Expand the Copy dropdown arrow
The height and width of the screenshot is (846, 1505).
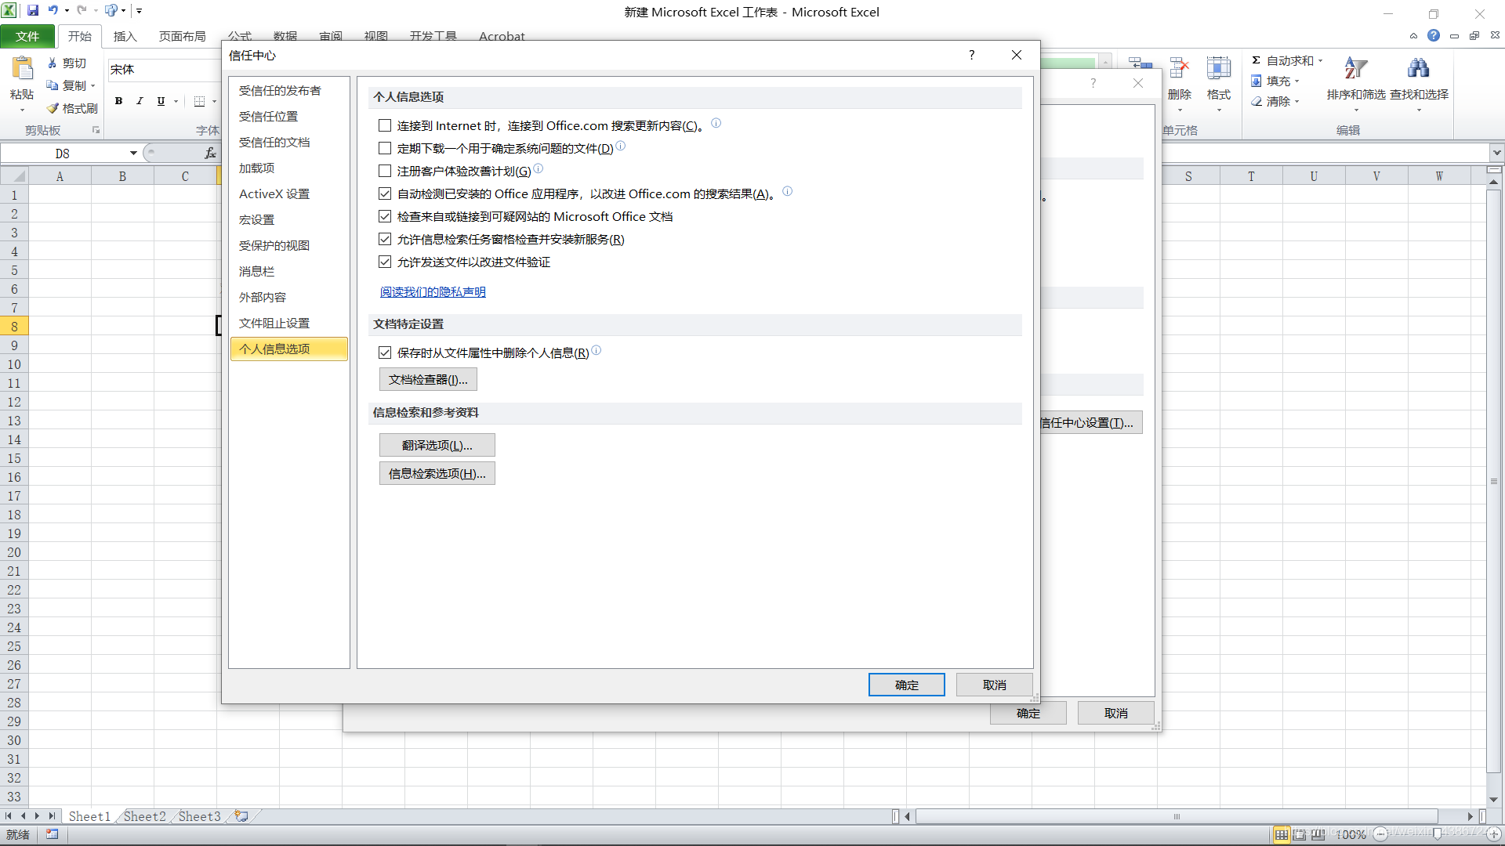point(92,85)
